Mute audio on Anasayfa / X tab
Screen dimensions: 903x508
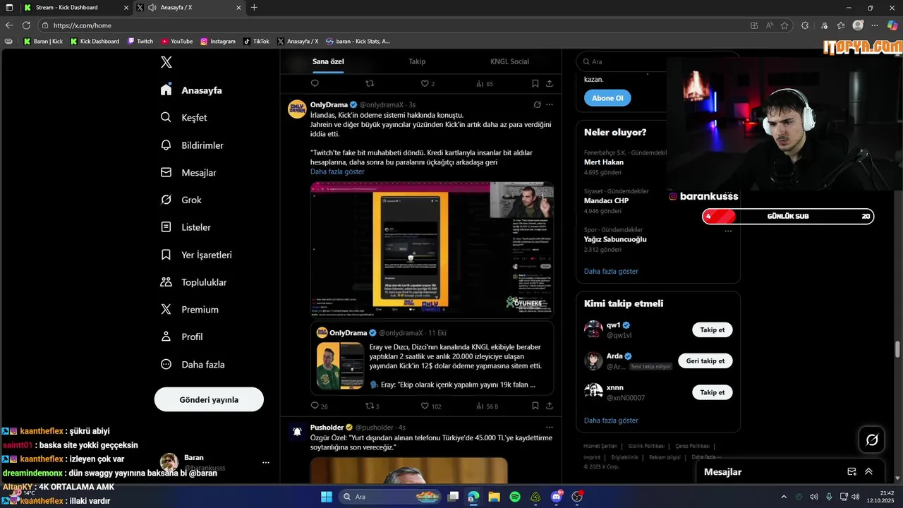[152, 7]
